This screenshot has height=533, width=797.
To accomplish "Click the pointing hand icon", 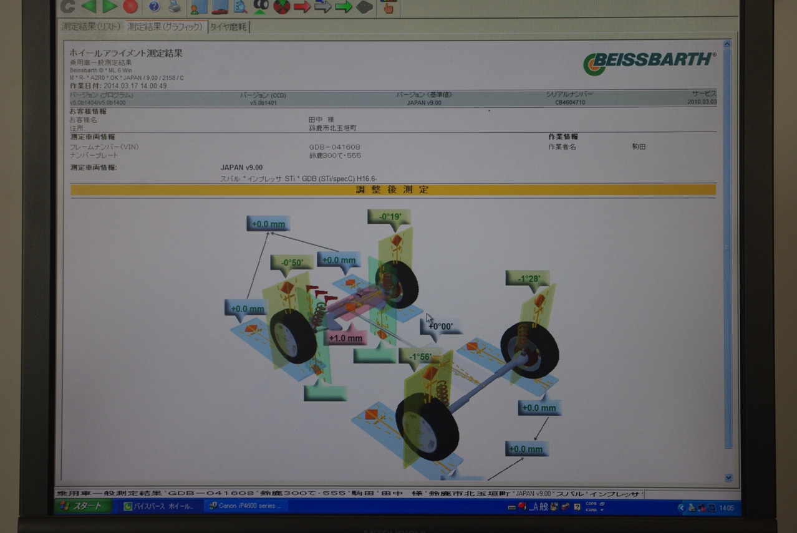I will point(388,7).
